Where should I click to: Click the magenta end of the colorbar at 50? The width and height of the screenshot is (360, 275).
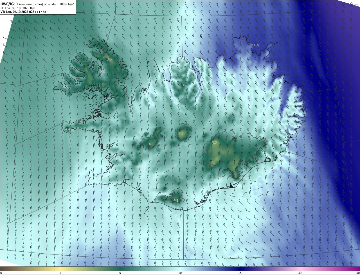(x=357, y=269)
